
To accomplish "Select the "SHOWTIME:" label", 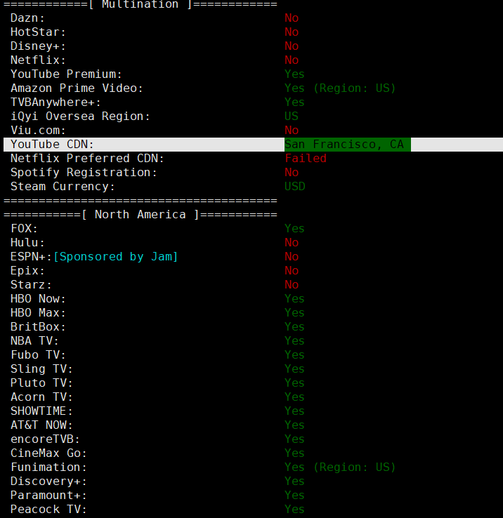I will (41, 411).
